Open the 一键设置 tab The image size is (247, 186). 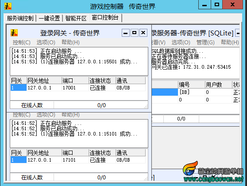[50, 18]
